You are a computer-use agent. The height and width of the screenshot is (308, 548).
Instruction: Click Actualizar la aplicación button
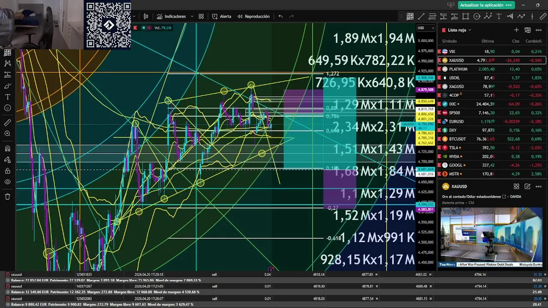pyautogui.click(x=486, y=5)
